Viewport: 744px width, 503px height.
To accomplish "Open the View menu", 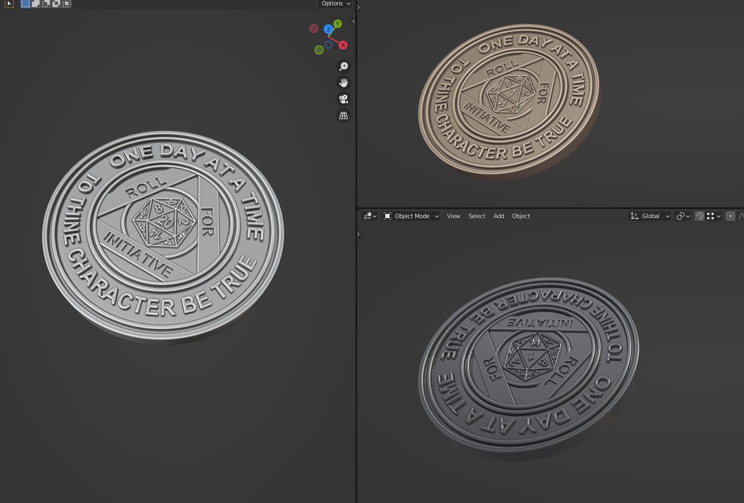I will click(x=454, y=216).
